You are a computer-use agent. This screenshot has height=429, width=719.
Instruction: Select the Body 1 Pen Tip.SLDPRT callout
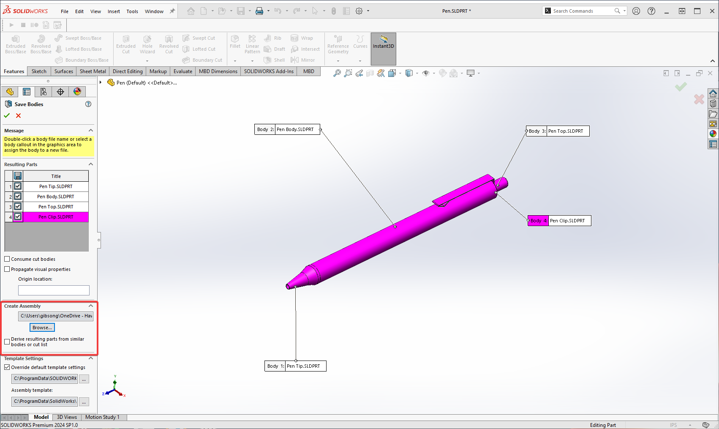(x=295, y=366)
